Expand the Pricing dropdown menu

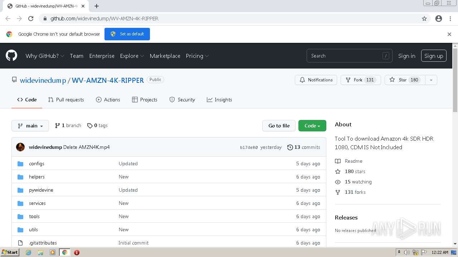[x=197, y=56]
